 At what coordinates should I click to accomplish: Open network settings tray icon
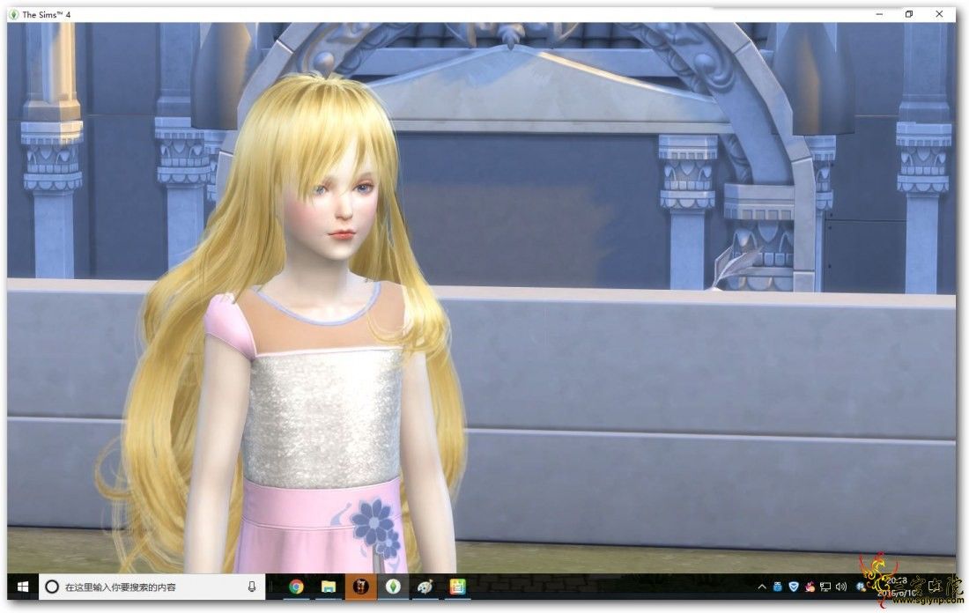pyautogui.click(x=825, y=587)
